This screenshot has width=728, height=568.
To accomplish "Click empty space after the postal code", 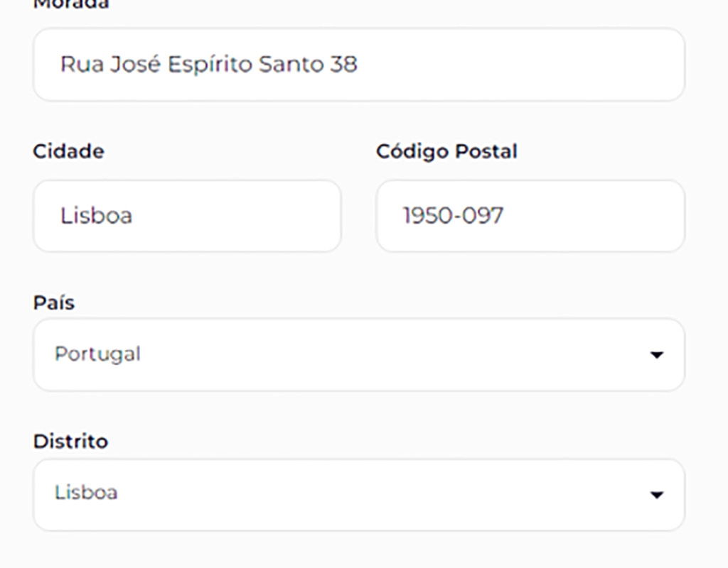I will tap(597, 216).
